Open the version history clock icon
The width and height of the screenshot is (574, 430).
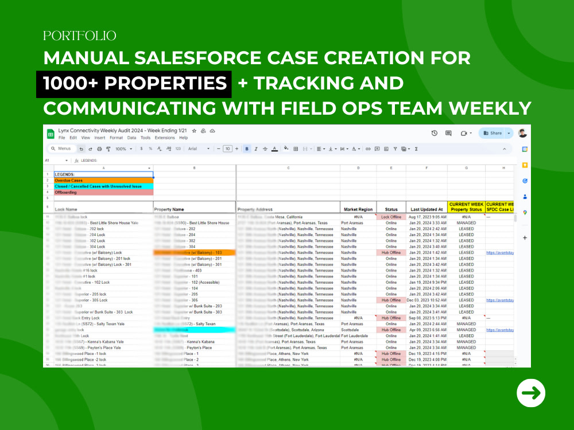click(435, 133)
